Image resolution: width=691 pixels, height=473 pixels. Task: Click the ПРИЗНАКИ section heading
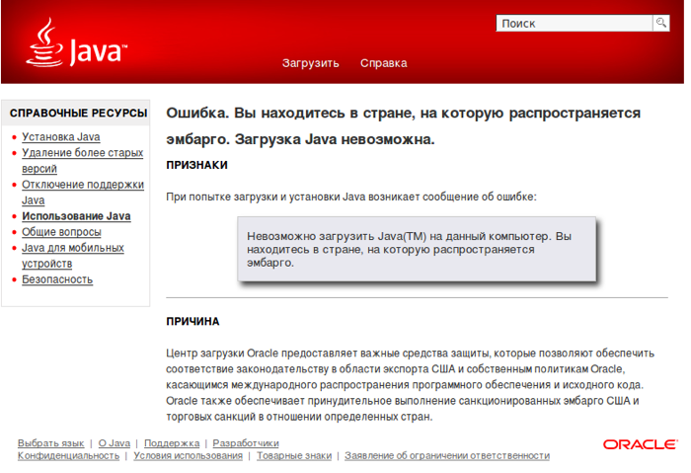197,165
